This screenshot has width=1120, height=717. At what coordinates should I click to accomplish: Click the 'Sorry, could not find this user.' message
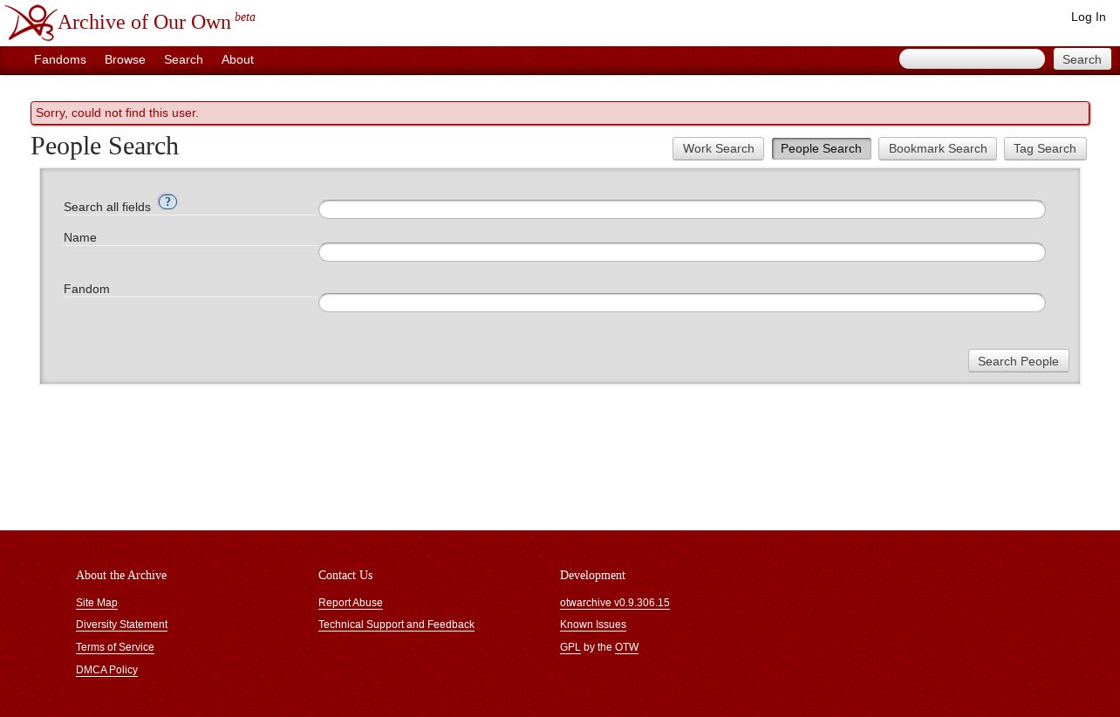tap(560, 113)
